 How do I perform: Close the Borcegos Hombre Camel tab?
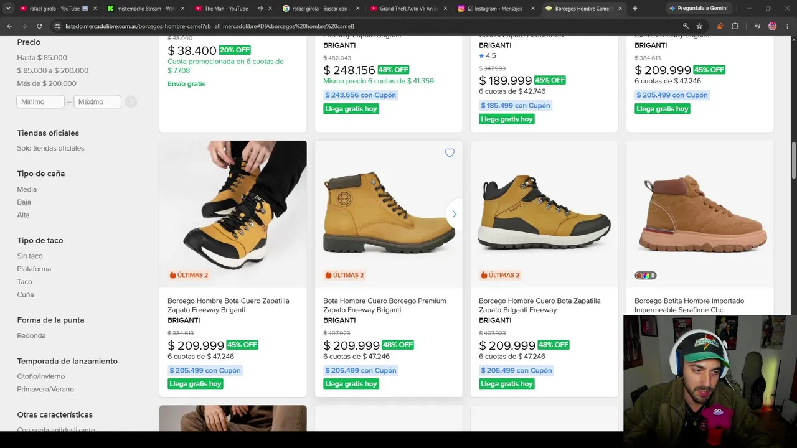(621, 9)
